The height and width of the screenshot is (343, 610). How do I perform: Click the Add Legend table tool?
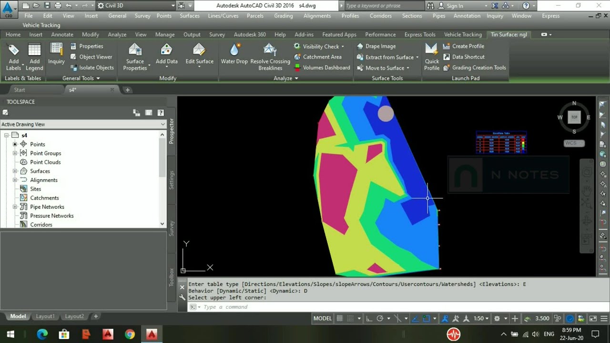(34, 57)
